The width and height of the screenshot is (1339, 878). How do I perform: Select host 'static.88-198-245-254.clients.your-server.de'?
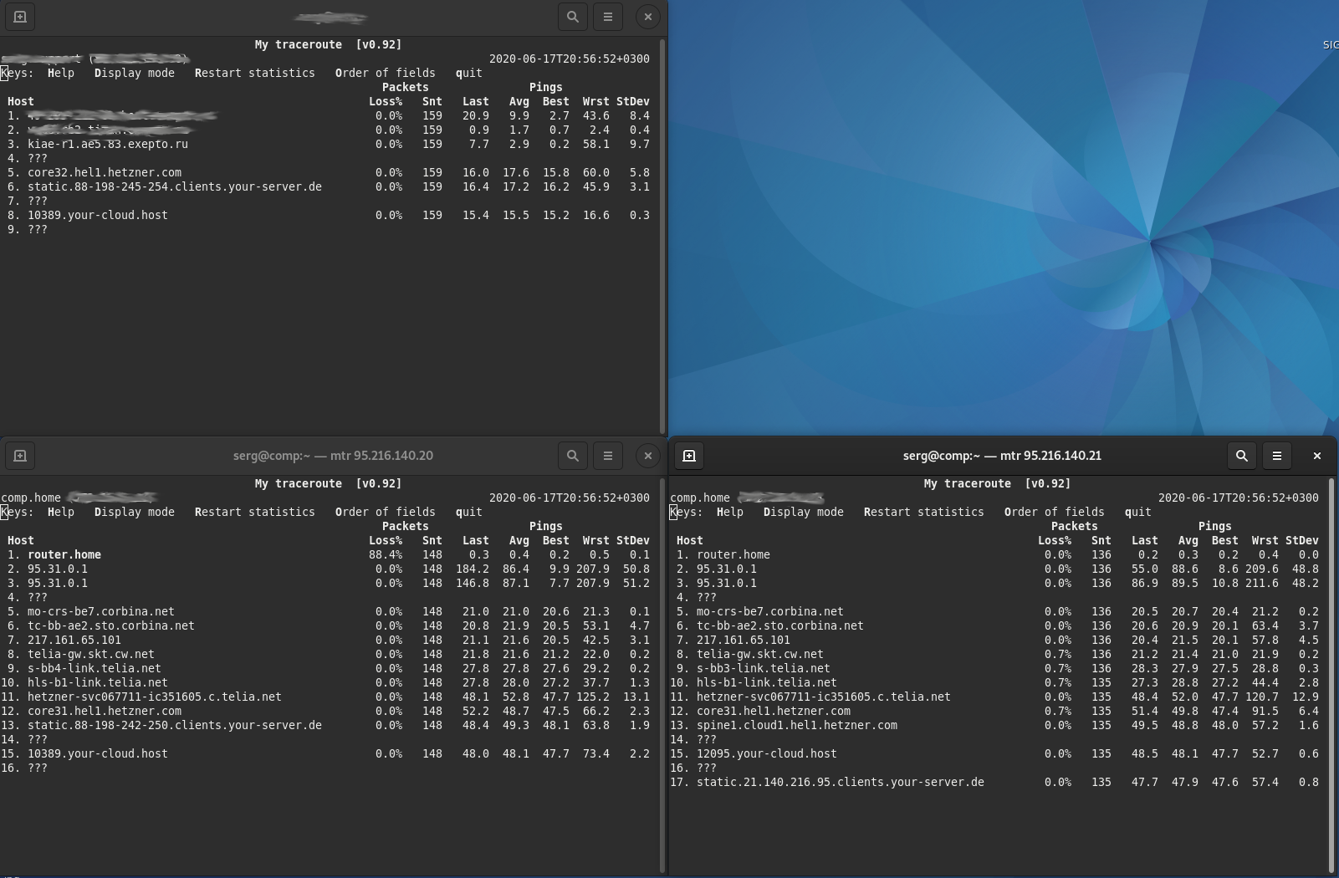click(175, 186)
